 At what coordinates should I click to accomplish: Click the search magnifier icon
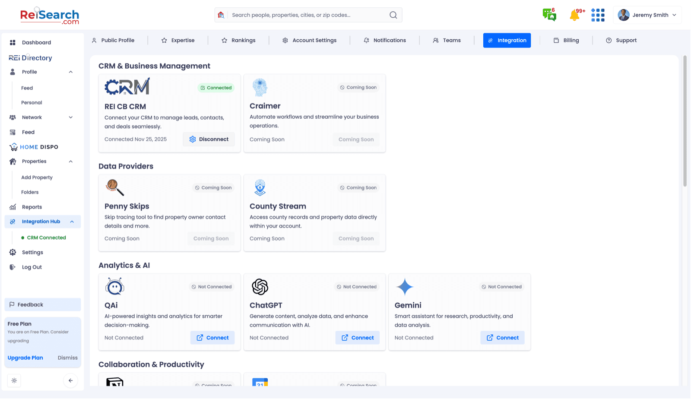(393, 15)
